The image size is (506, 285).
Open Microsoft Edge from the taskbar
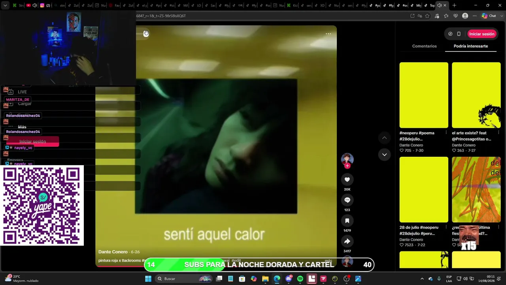tap(277, 279)
